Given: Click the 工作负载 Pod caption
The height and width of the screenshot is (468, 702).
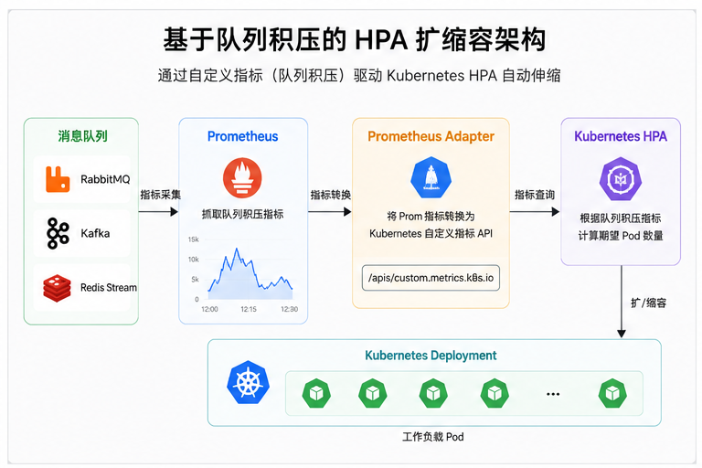Looking at the screenshot, I should (433, 437).
